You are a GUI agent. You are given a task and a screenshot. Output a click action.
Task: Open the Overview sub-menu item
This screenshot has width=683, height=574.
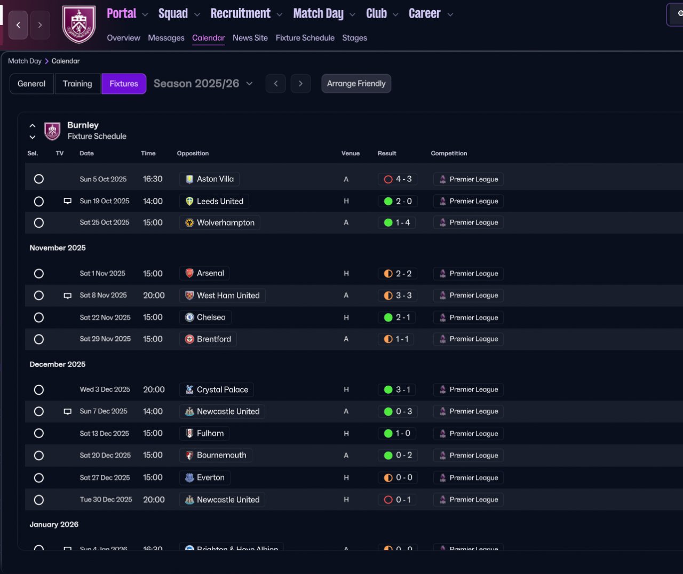pos(124,38)
